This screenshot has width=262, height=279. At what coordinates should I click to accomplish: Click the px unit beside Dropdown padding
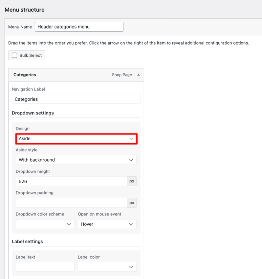click(132, 203)
